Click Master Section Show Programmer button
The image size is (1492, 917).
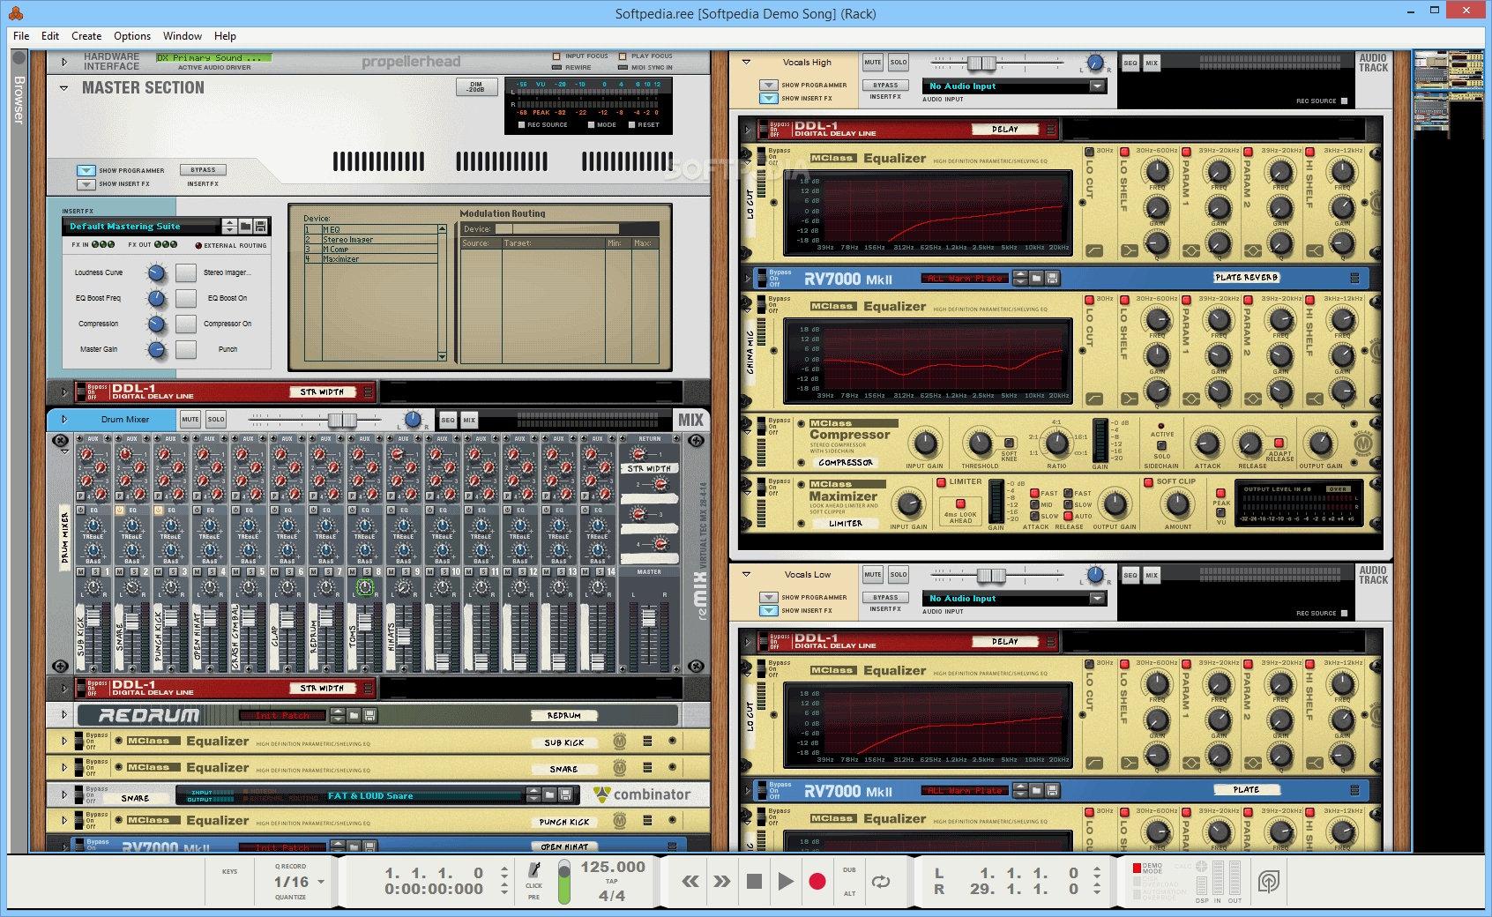coord(86,170)
